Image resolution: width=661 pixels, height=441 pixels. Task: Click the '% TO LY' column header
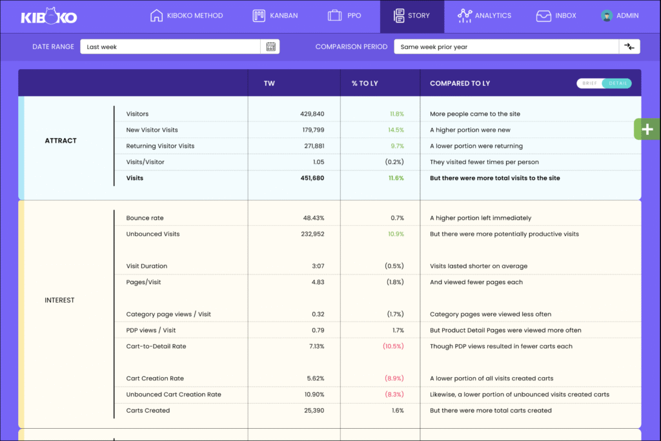[x=365, y=83]
